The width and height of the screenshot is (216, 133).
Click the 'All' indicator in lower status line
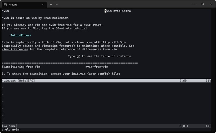pos(208,126)
